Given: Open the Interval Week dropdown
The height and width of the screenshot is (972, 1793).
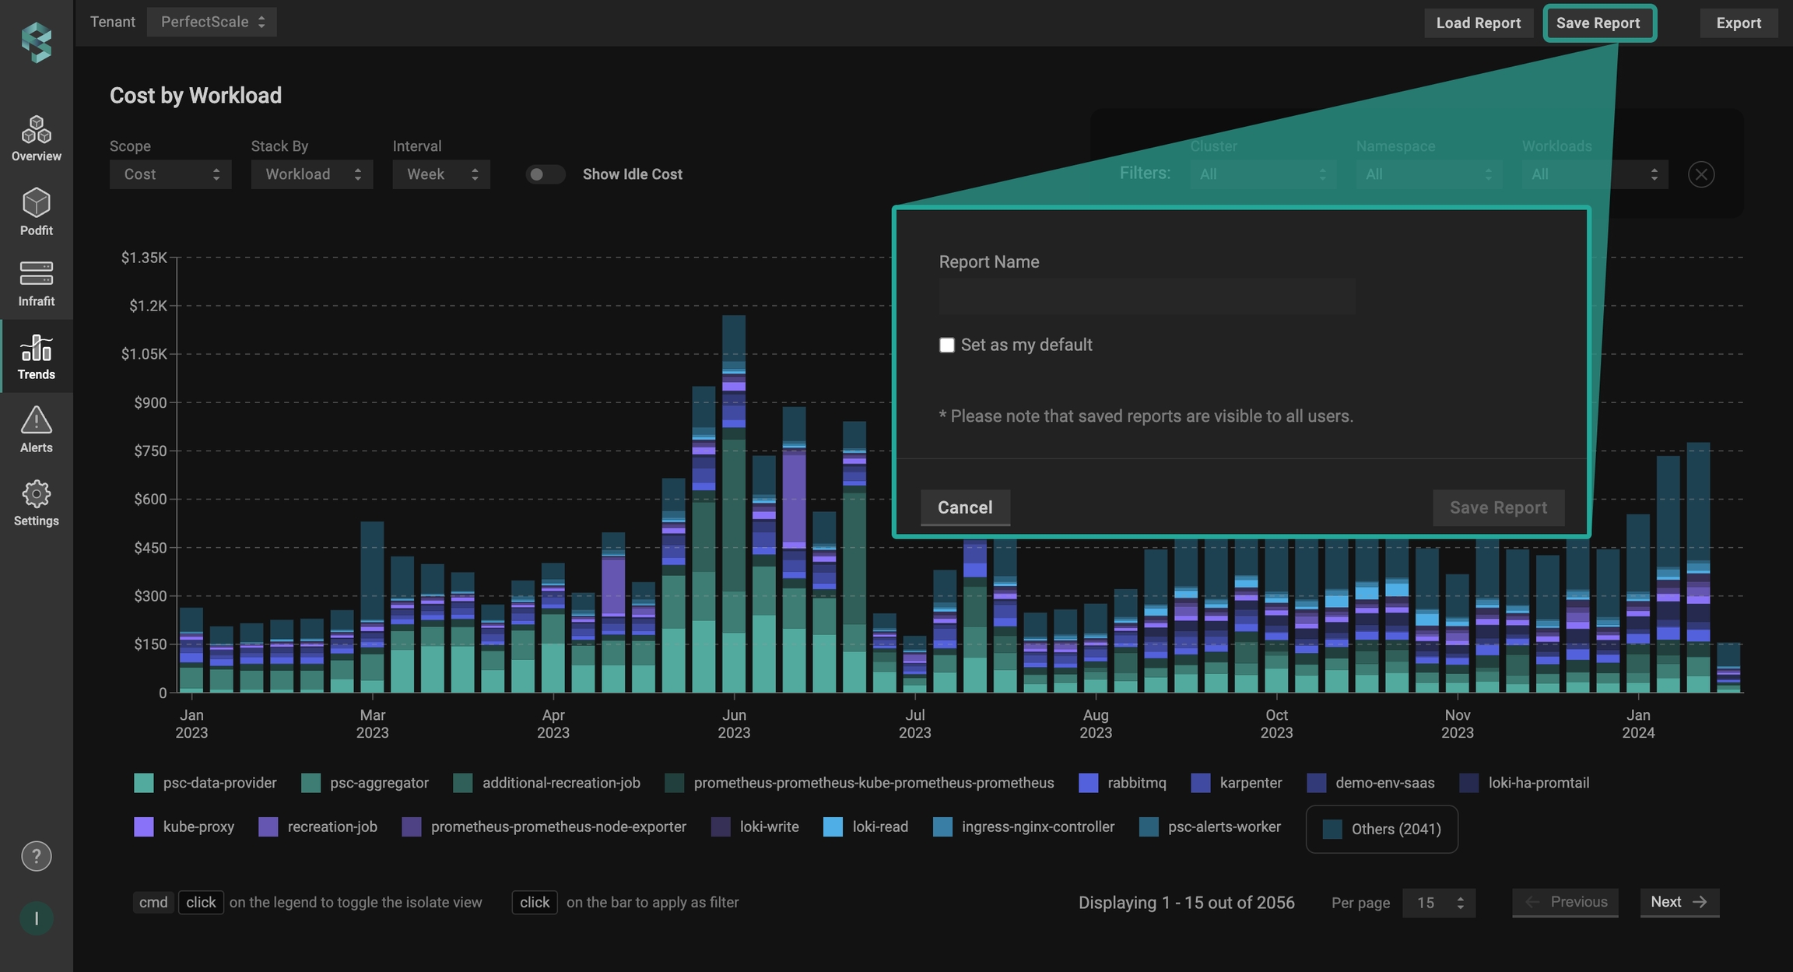Looking at the screenshot, I should pyautogui.click(x=440, y=174).
